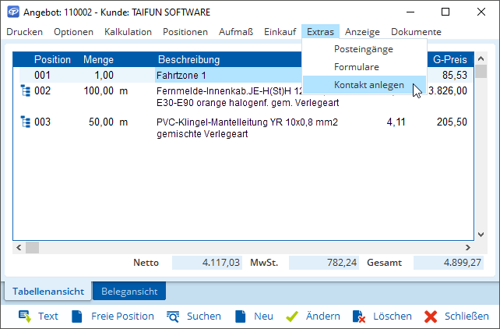This screenshot has width=500, height=329.
Task: Click the Neu new document icon
Action: tap(240, 316)
